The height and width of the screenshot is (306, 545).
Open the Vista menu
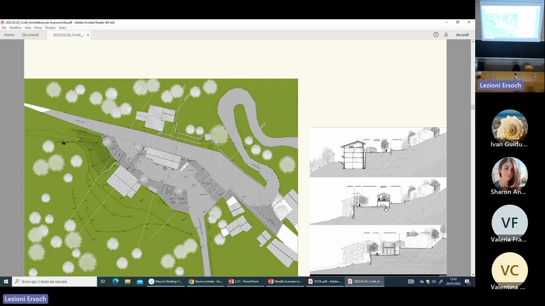tap(28, 28)
